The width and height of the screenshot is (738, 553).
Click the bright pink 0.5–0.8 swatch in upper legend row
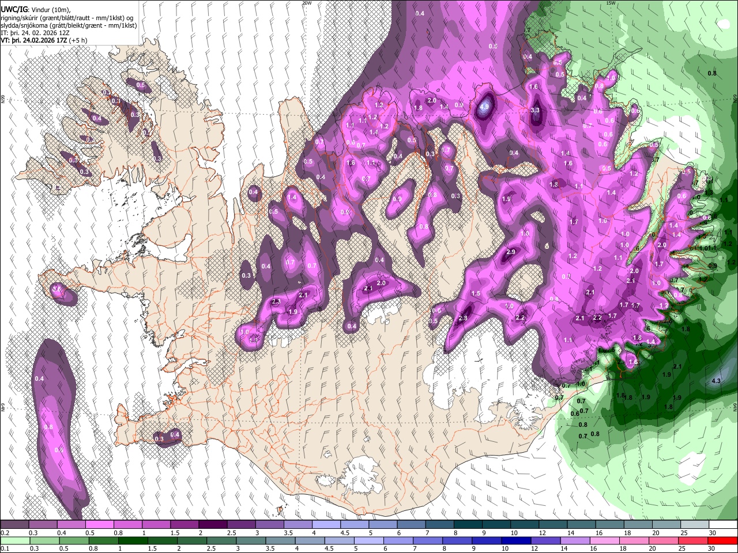99,525
